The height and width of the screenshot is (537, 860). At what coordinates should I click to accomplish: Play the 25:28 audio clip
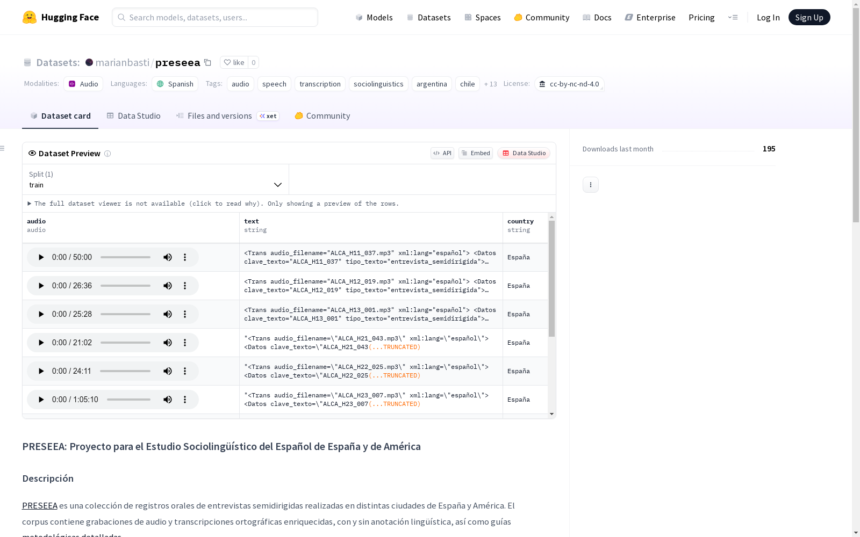[41, 314]
